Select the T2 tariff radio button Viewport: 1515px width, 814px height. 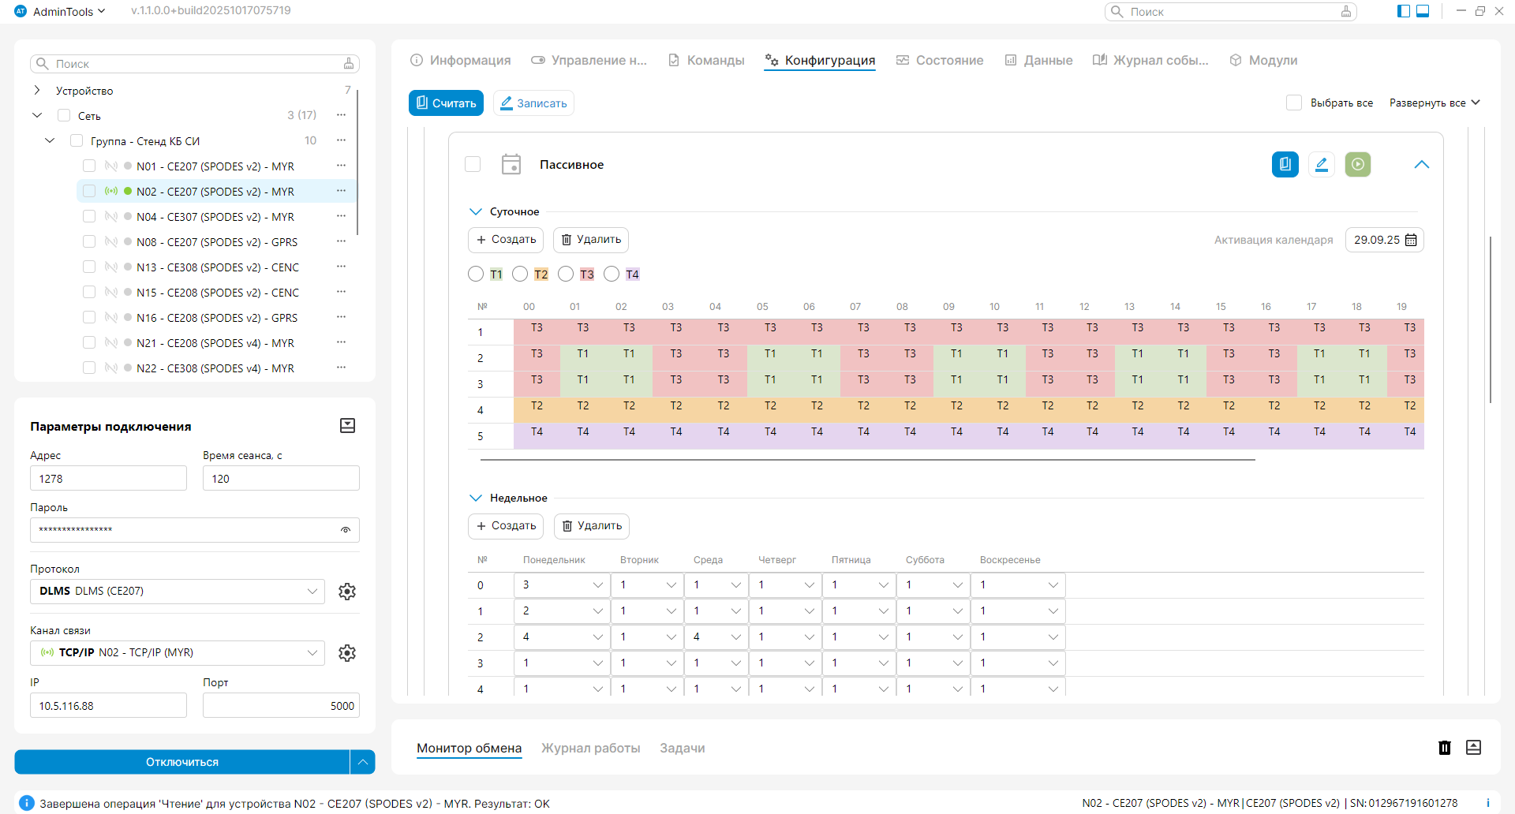point(520,274)
